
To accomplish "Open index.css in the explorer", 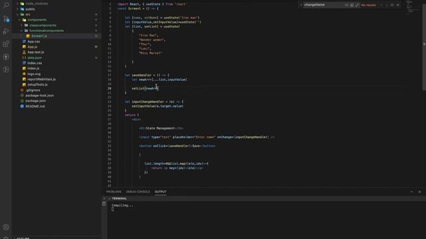I will point(35,63).
